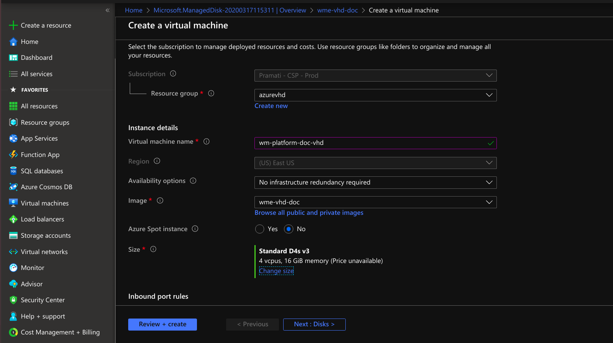Click the Load balancers icon
Screen dimensions: 613x343
point(13,219)
